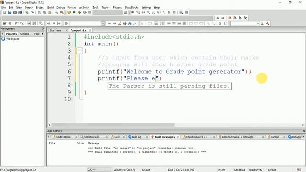The height and width of the screenshot is (172, 306).
Task: Click the Build and run icon
Action: pyautogui.click(x=79, y=12)
